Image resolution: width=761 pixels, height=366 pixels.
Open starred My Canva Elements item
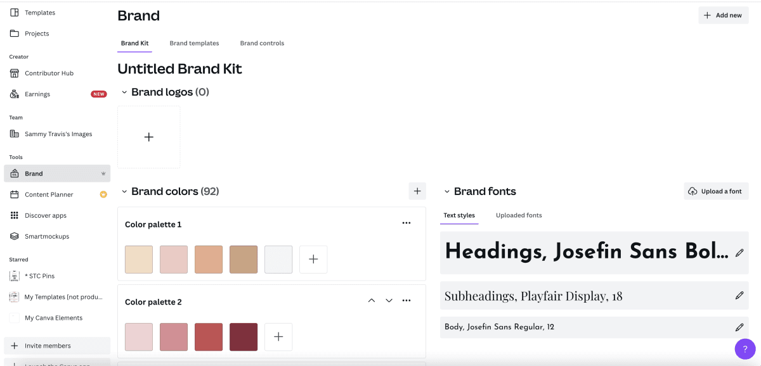coord(54,318)
